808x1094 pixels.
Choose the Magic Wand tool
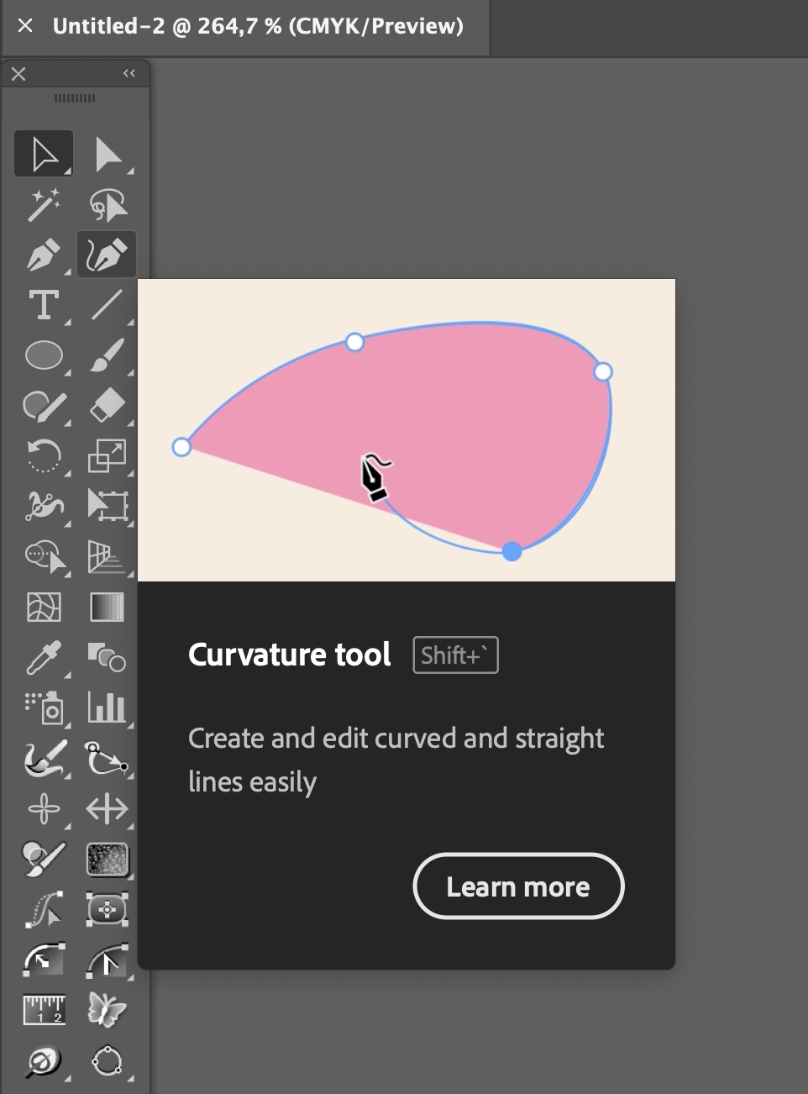(43, 204)
